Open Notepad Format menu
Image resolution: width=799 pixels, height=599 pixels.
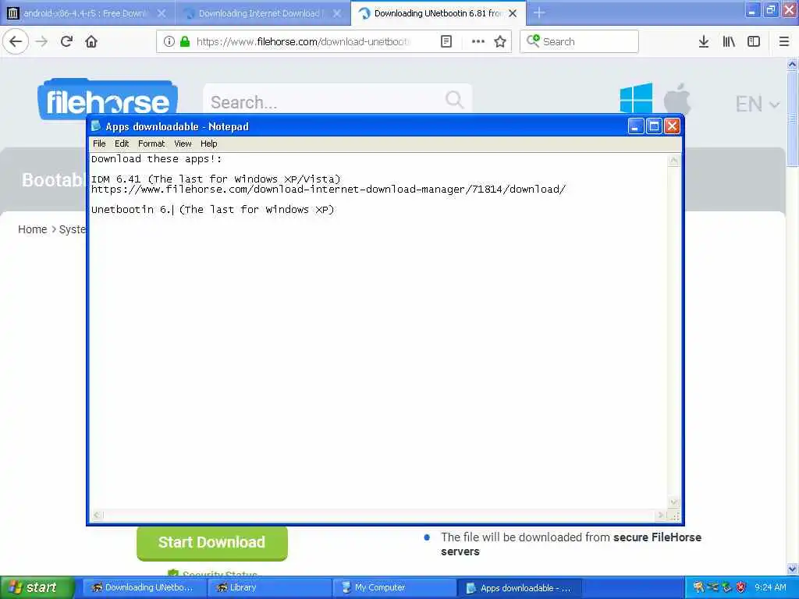click(x=151, y=144)
